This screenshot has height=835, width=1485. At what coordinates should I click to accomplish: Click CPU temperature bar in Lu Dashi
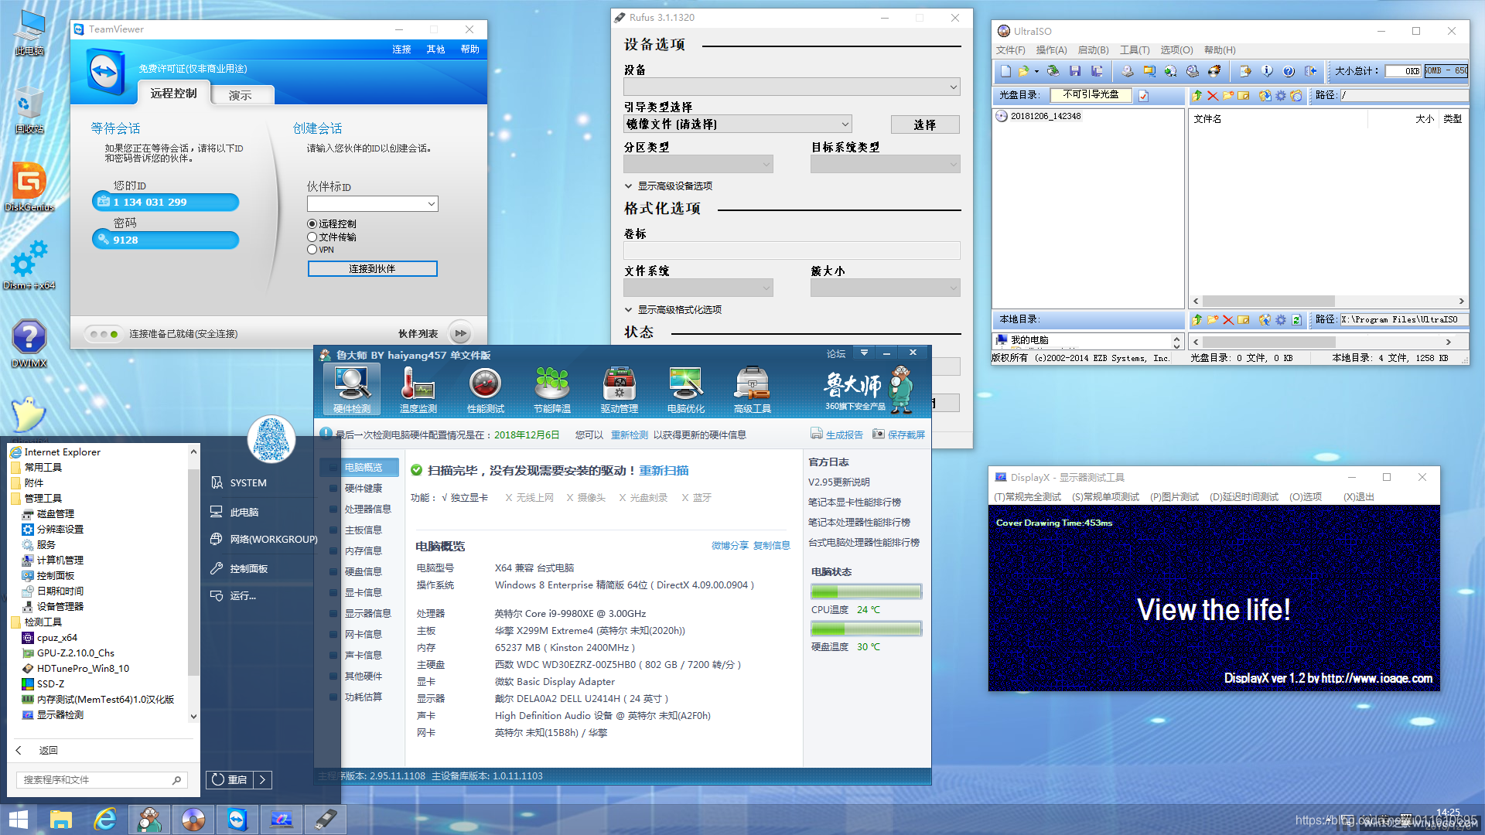click(x=866, y=591)
